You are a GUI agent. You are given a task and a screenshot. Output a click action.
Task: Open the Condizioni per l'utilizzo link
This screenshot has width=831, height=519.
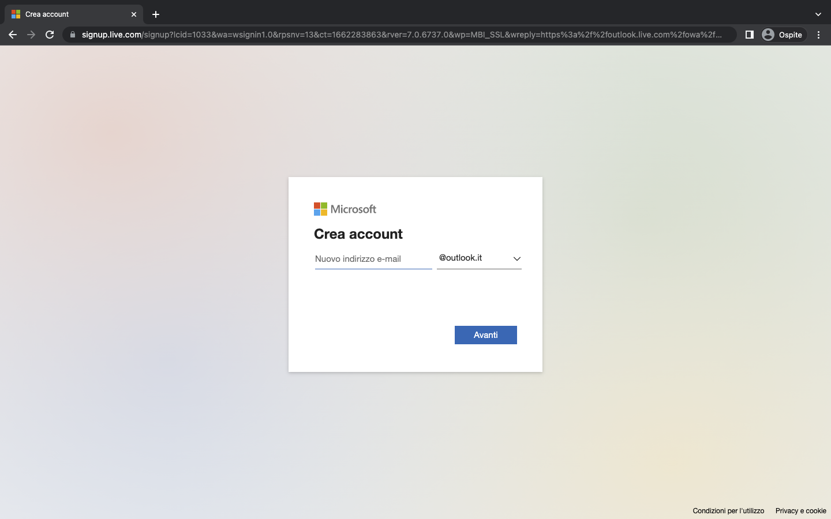(x=728, y=511)
